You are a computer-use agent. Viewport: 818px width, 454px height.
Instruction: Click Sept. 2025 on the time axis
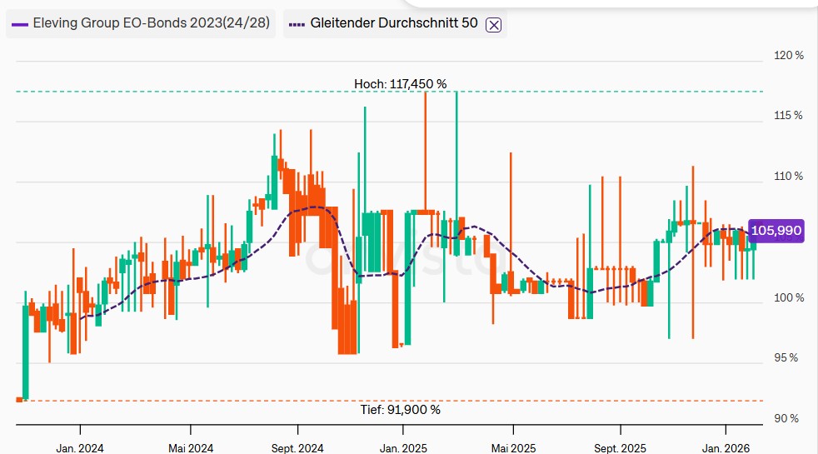(x=621, y=448)
